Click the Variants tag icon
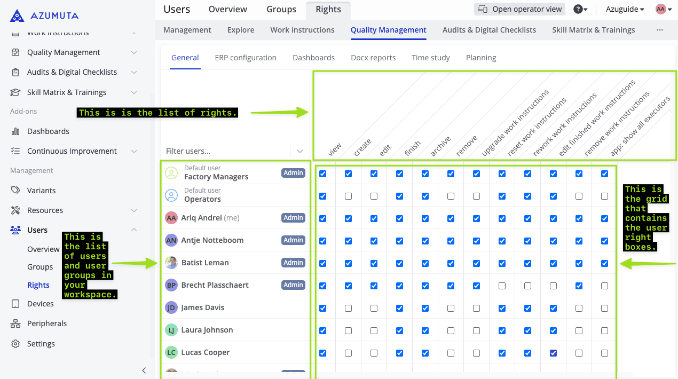Screen dimensions: 678x379 point(15,191)
